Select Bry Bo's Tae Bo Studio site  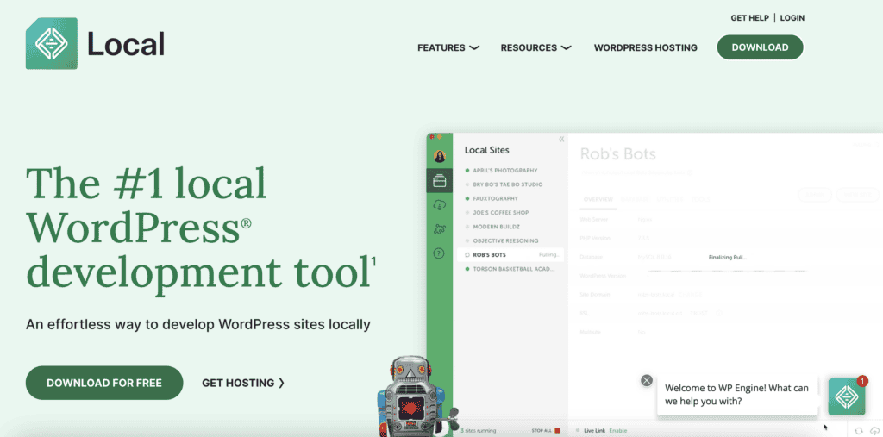pos(509,184)
